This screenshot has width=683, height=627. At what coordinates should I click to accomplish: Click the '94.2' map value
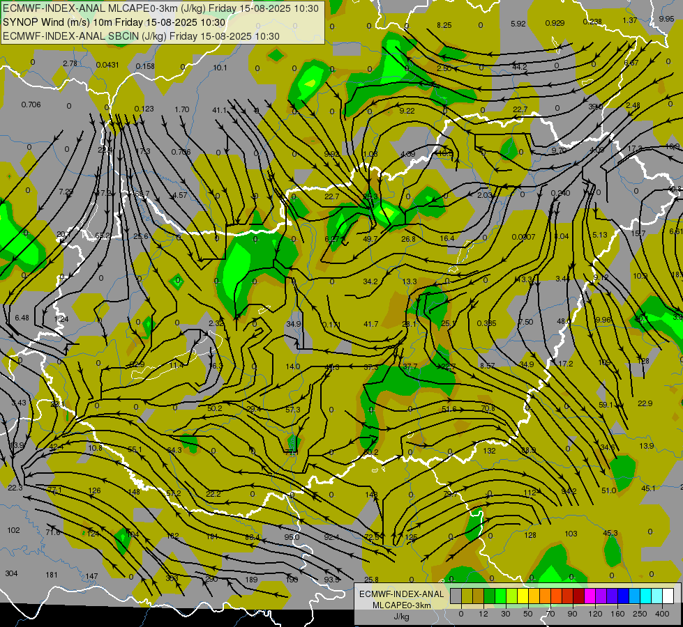pos(569,491)
